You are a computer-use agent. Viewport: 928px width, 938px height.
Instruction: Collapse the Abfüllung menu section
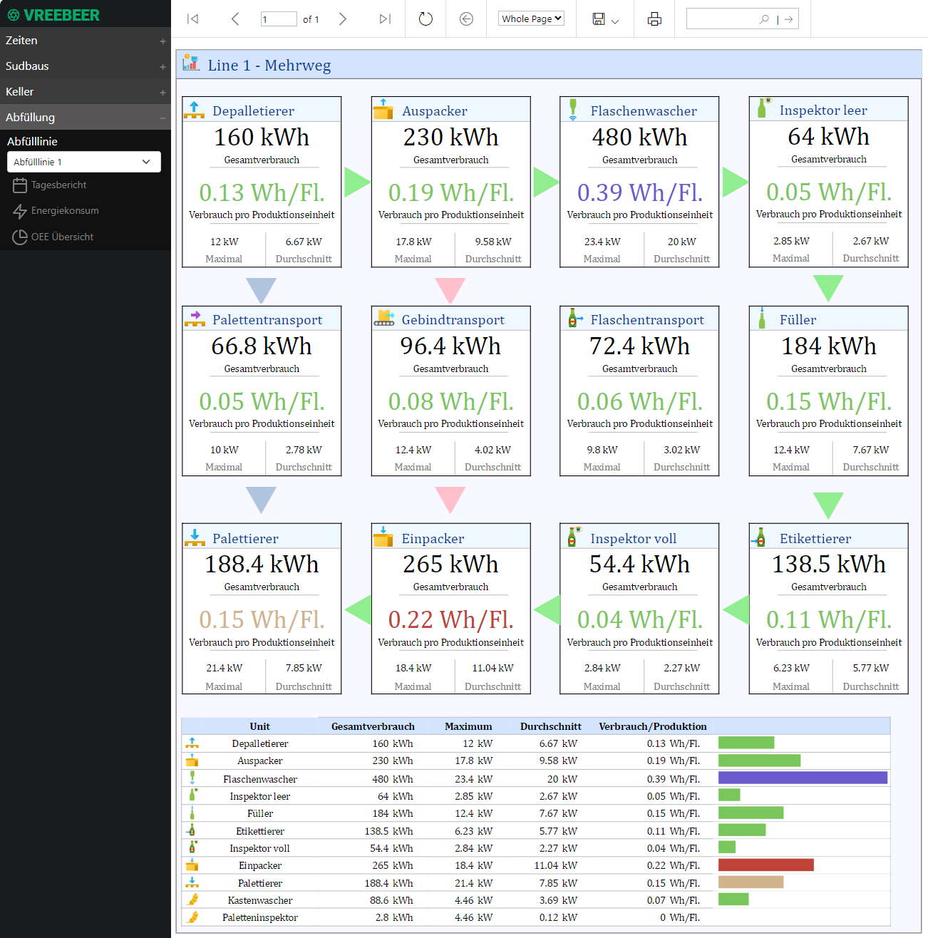(86, 118)
